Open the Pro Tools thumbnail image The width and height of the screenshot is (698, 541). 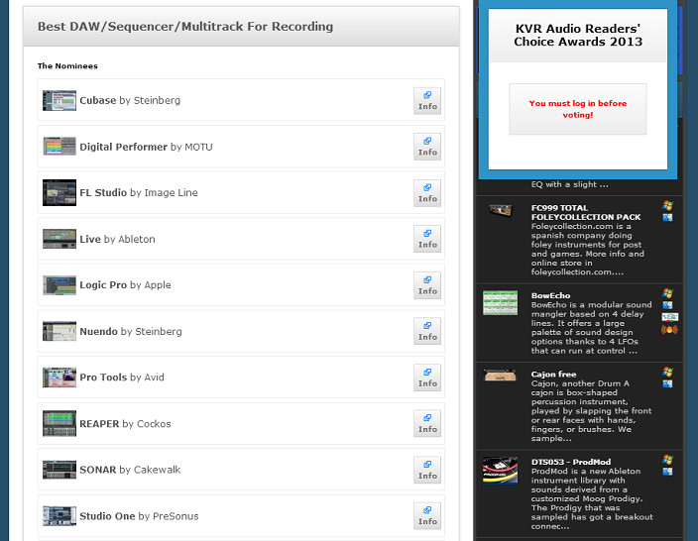(59, 378)
